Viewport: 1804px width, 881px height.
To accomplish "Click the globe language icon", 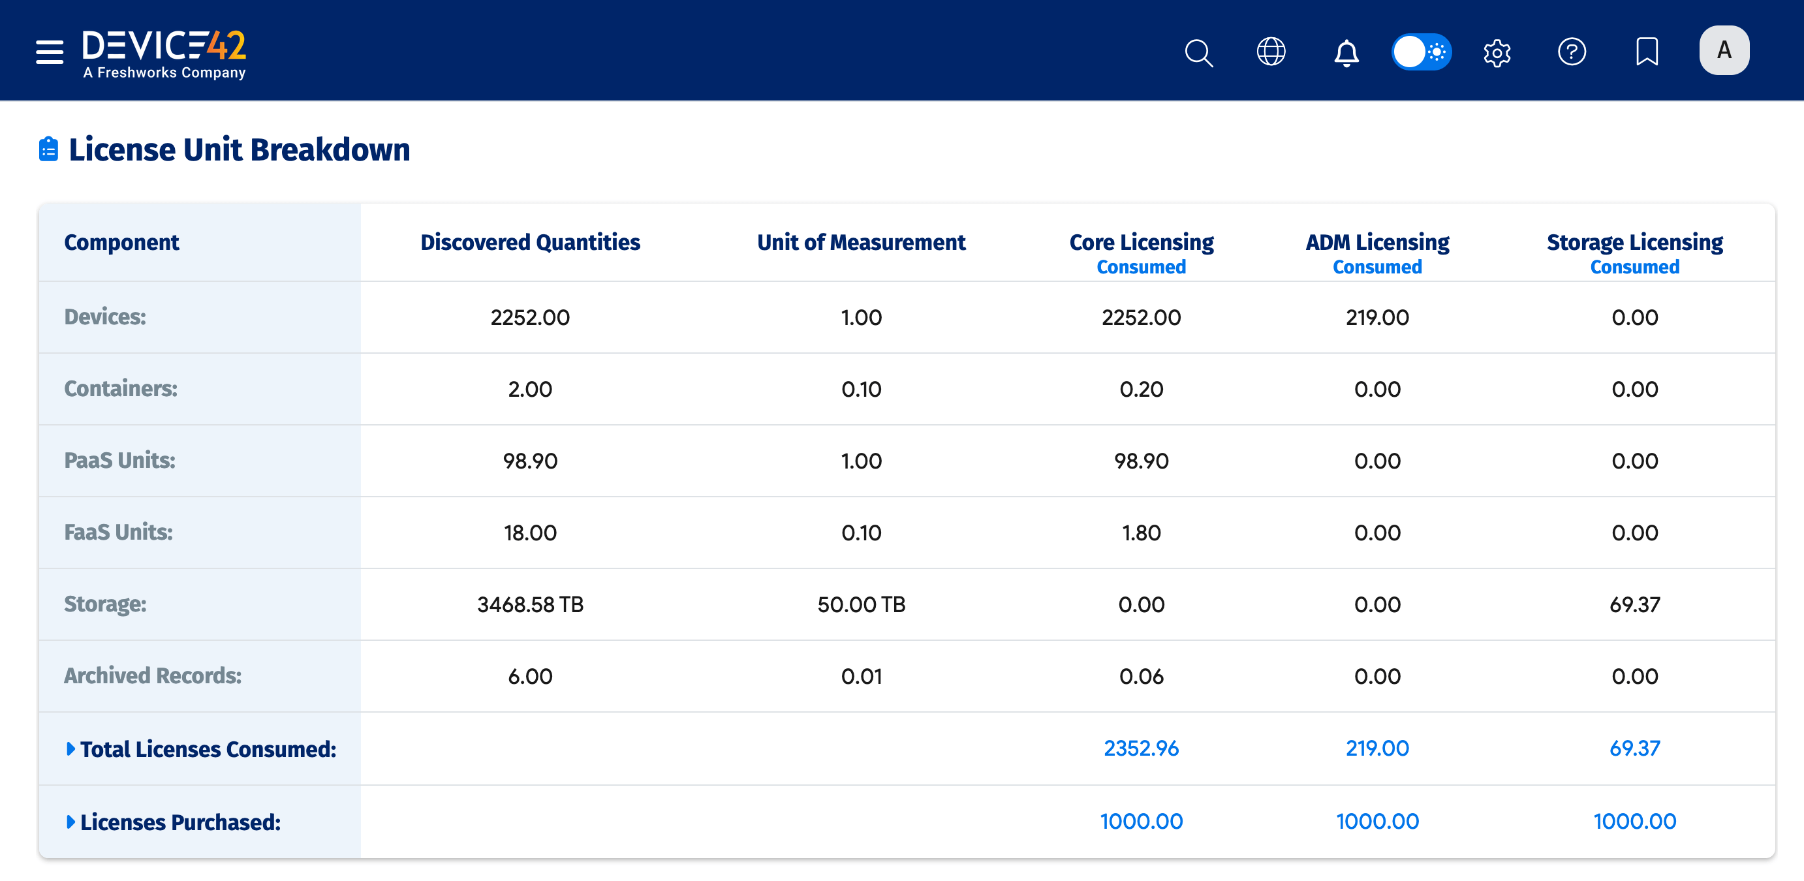I will tap(1270, 52).
